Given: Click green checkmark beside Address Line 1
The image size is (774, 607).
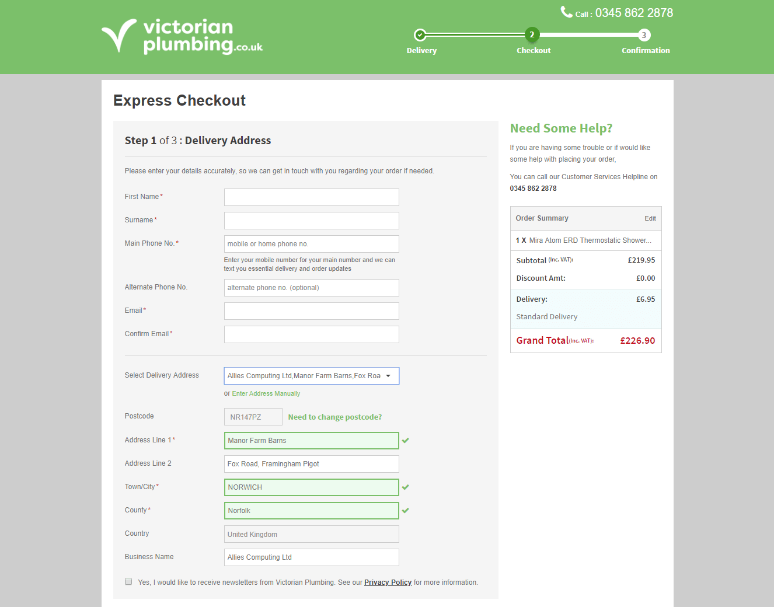Looking at the screenshot, I should [x=405, y=440].
